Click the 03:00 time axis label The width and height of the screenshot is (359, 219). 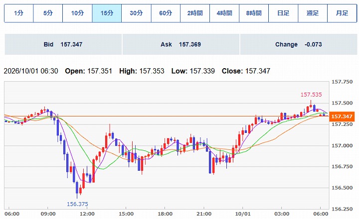click(282, 214)
